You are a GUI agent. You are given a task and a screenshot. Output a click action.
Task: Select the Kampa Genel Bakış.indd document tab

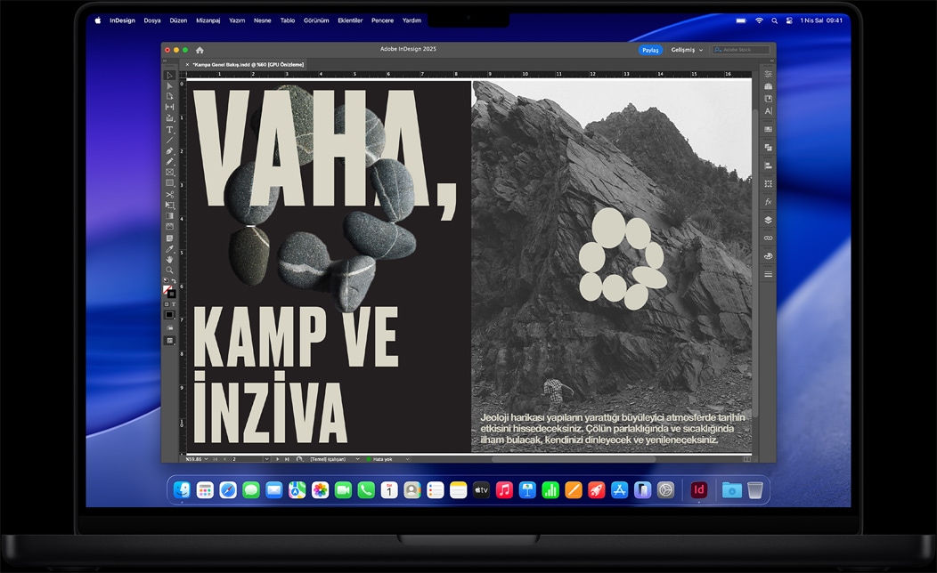coord(247,64)
